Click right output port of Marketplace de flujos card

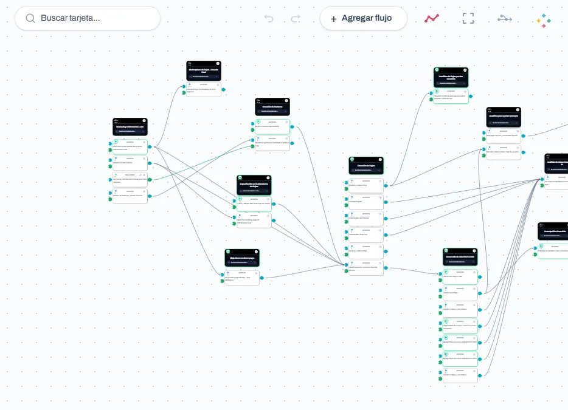(x=224, y=89)
